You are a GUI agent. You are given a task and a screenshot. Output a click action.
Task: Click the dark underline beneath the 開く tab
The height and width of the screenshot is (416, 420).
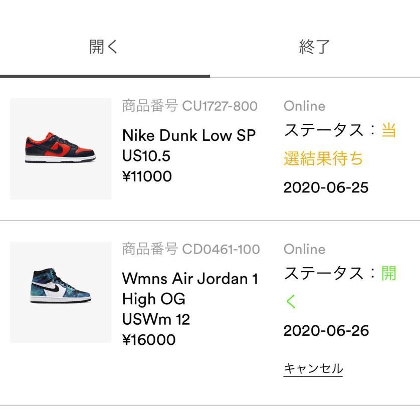(105, 76)
